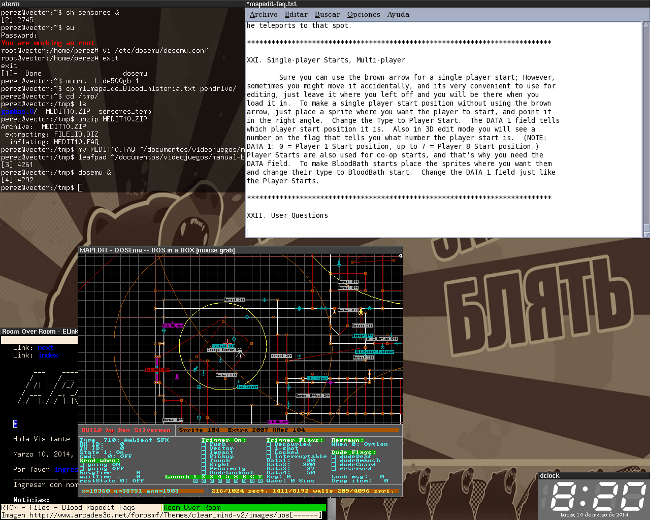Enable the 1-shot trigger flag
Screen dimensions: 650x520
pos(269,448)
